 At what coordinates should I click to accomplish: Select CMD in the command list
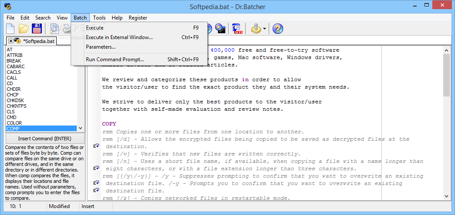(41, 117)
